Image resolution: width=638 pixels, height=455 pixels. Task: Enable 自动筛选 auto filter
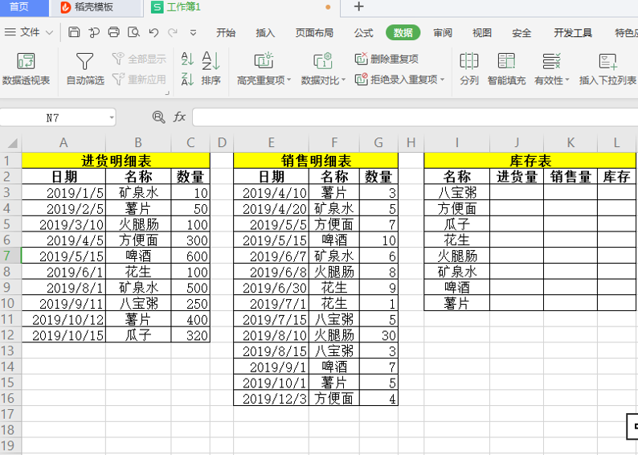click(x=85, y=69)
